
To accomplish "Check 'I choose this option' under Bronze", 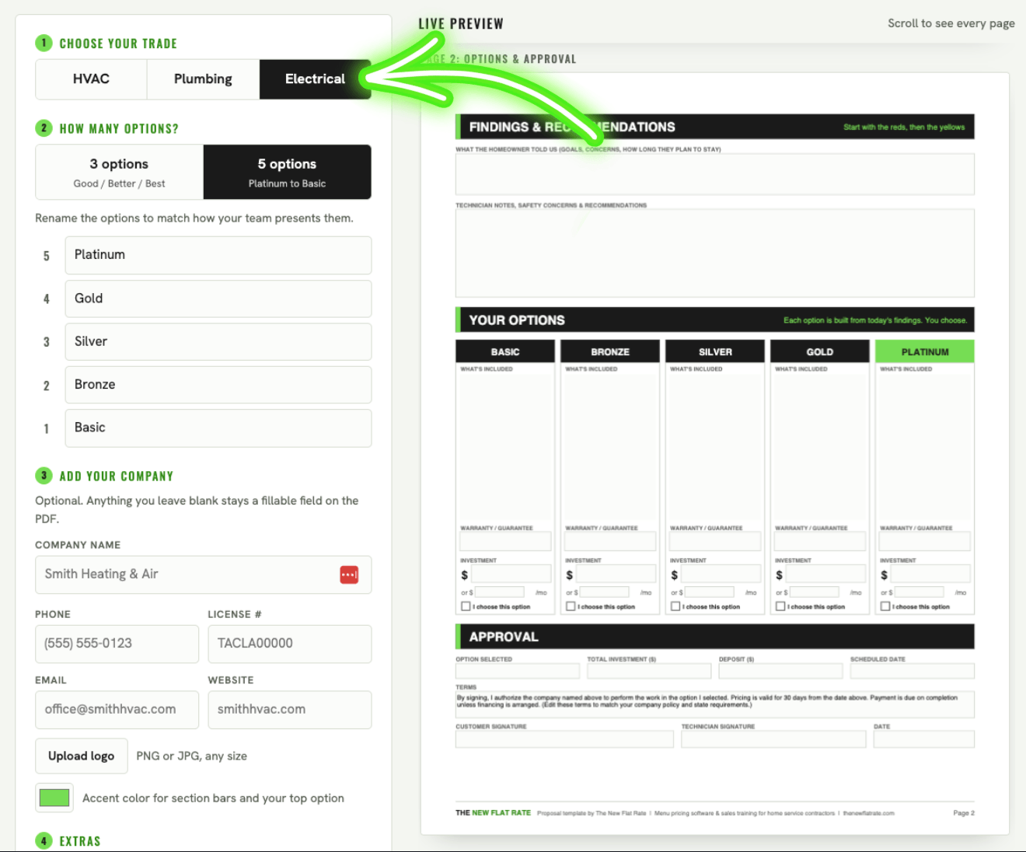I will [x=571, y=606].
